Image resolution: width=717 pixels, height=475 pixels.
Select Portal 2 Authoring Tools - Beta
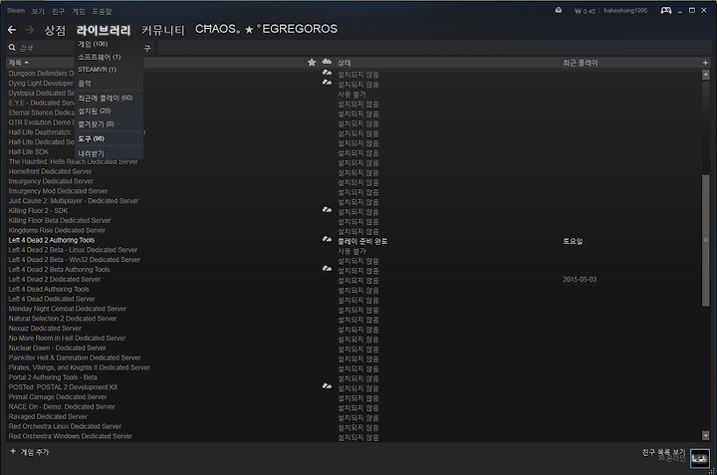pos(53,377)
